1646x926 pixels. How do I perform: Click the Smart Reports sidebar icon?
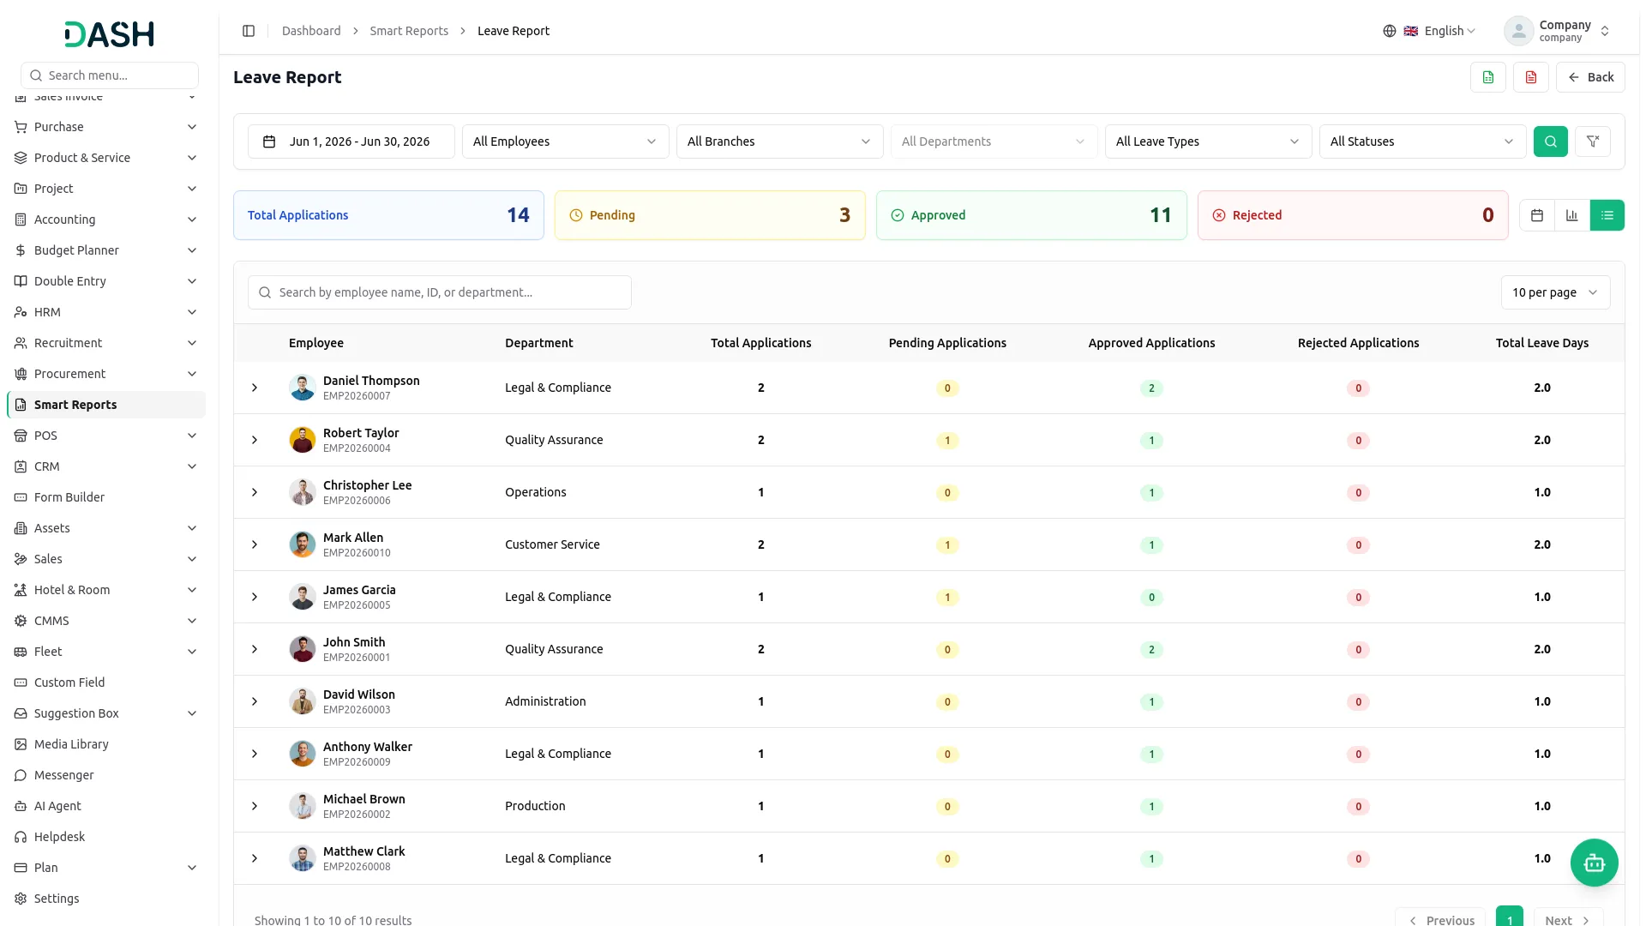21,405
